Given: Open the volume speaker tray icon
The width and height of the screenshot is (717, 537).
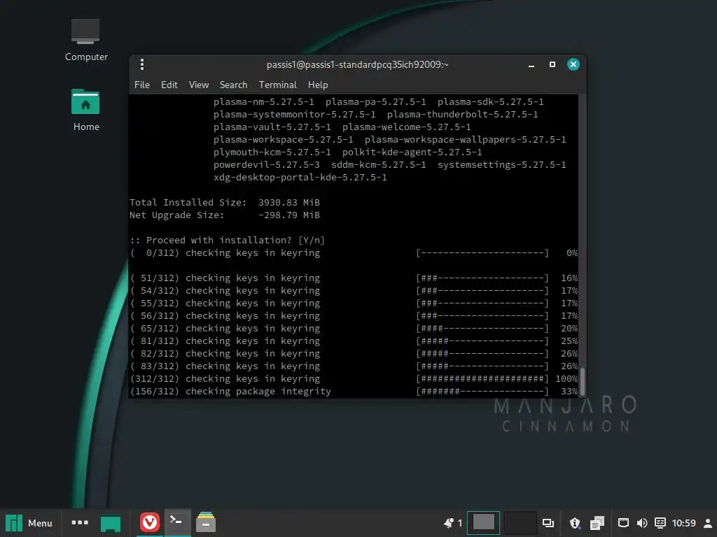Looking at the screenshot, I should coord(641,523).
